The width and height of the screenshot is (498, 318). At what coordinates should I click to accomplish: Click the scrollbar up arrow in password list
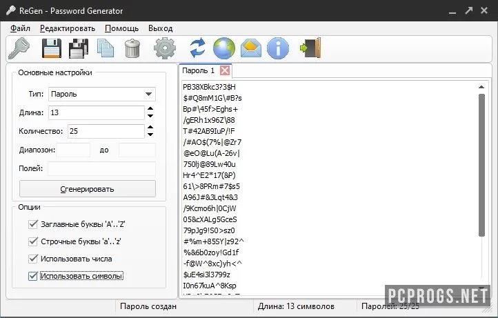coord(481,87)
